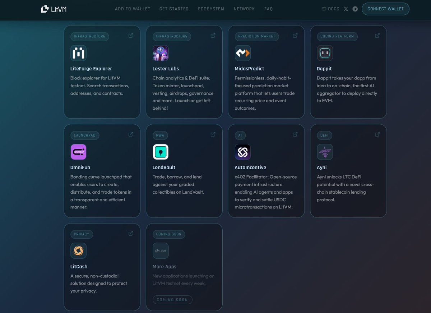Select the LAUNCHPAD tag
Image resolution: width=431 pixels, height=313 pixels.
pyautogui.click(x=85, y=135)
